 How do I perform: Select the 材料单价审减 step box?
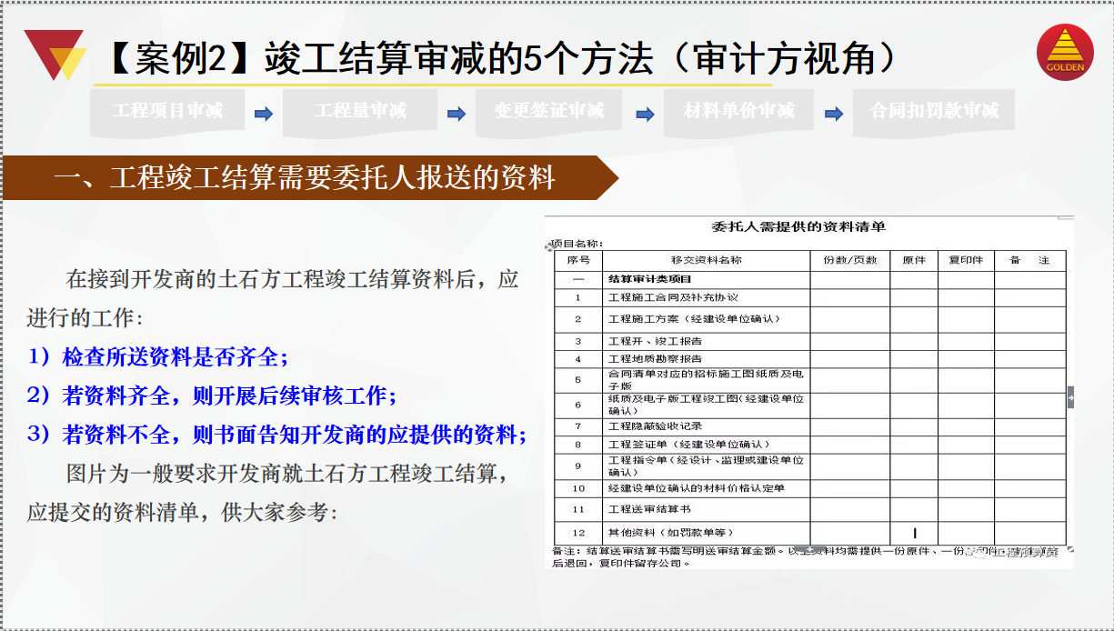tap(738, 112)
